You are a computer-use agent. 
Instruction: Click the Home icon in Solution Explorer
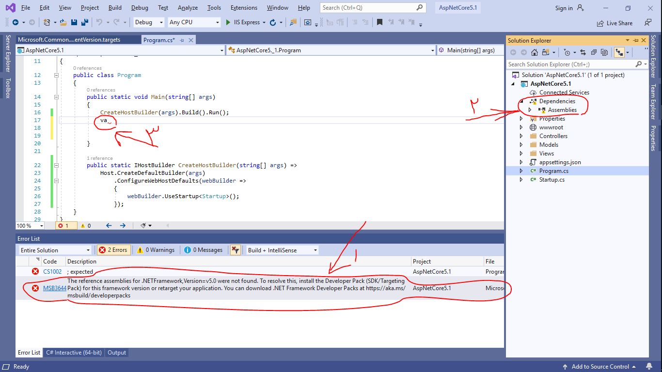tap(535, 52)
